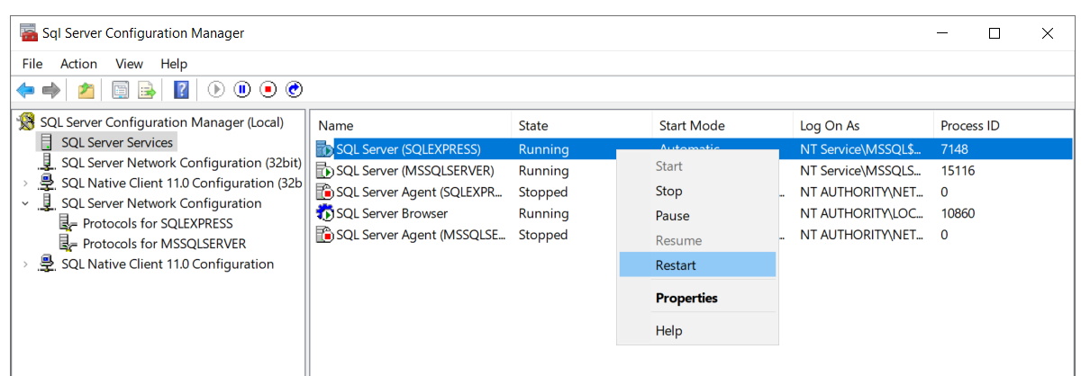Open the View menu in menu bar
Screen dimensions: 1090x376
129,64
